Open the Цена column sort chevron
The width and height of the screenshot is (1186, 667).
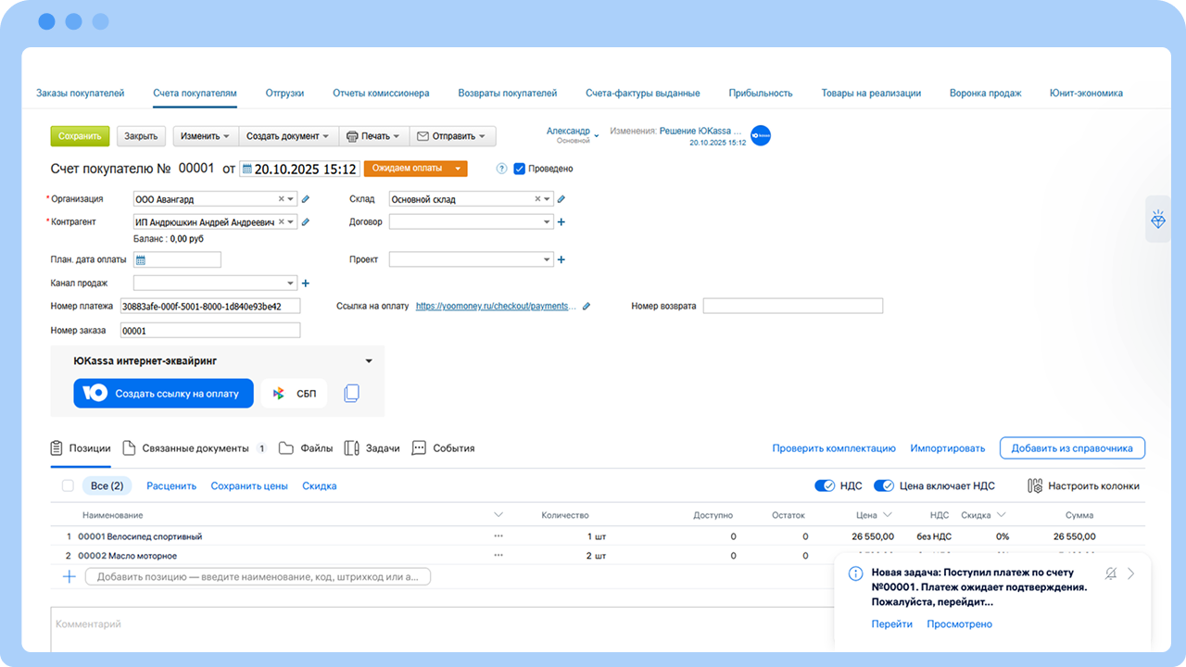pyautogui.click(x=888, y=515)
